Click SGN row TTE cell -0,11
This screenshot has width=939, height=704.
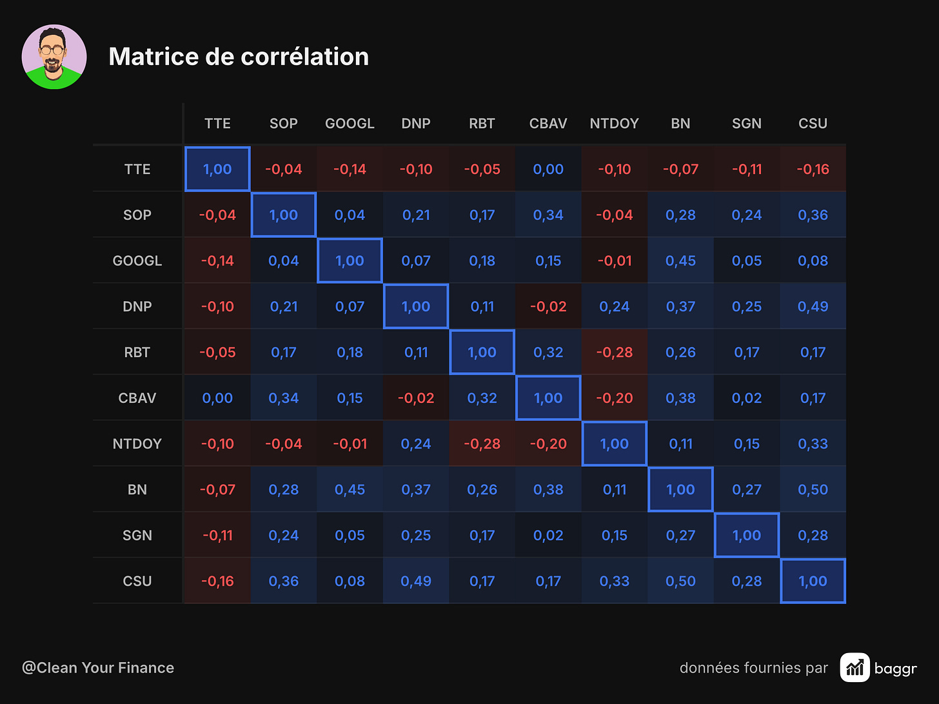click(217, 535)
